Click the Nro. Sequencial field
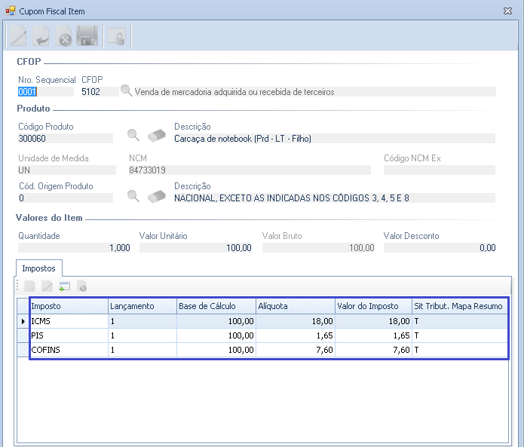Screen dimensions: 524x447 pyautogui.click(x=45, y=92)
